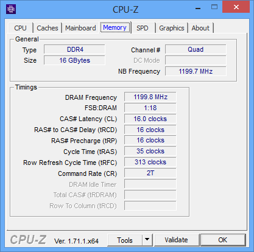
Task: Click the Channel # Quad field
Action: point(196,49)
